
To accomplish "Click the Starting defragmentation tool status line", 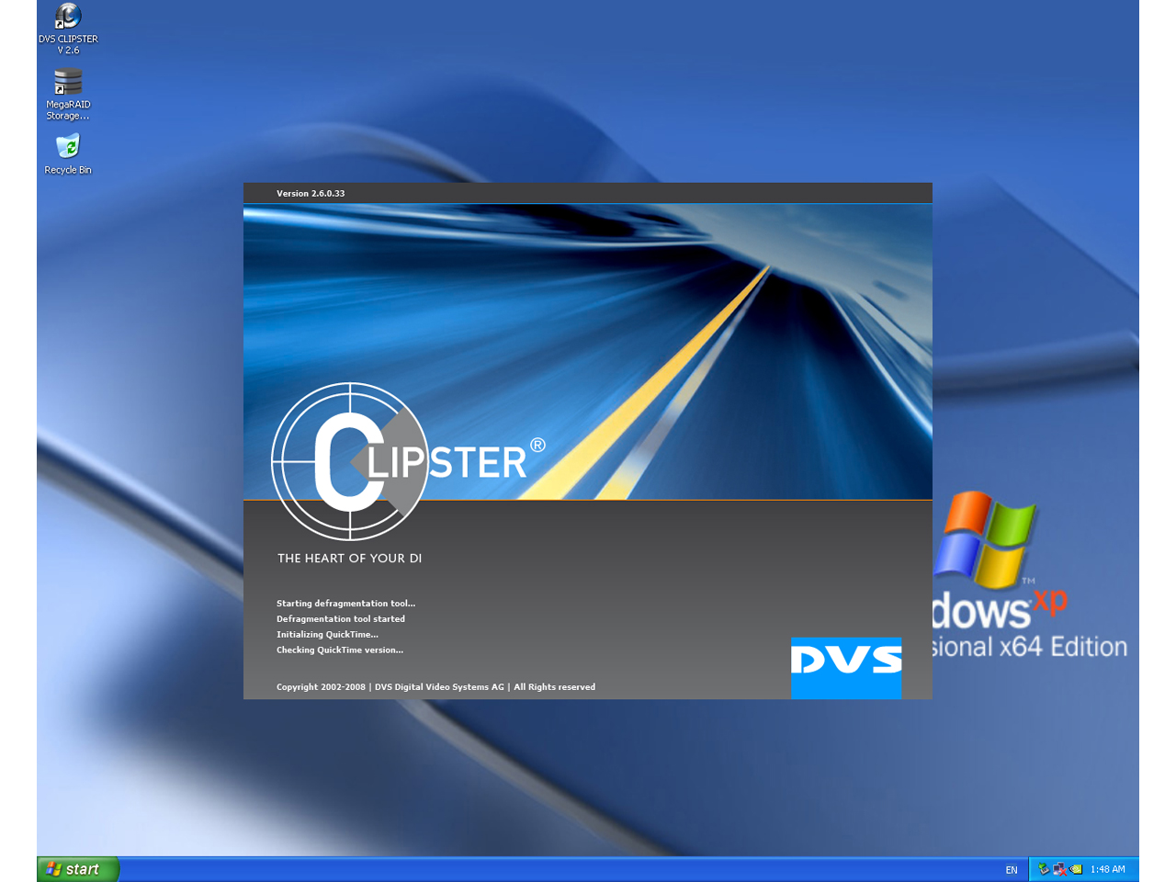I will pos(345,603).
